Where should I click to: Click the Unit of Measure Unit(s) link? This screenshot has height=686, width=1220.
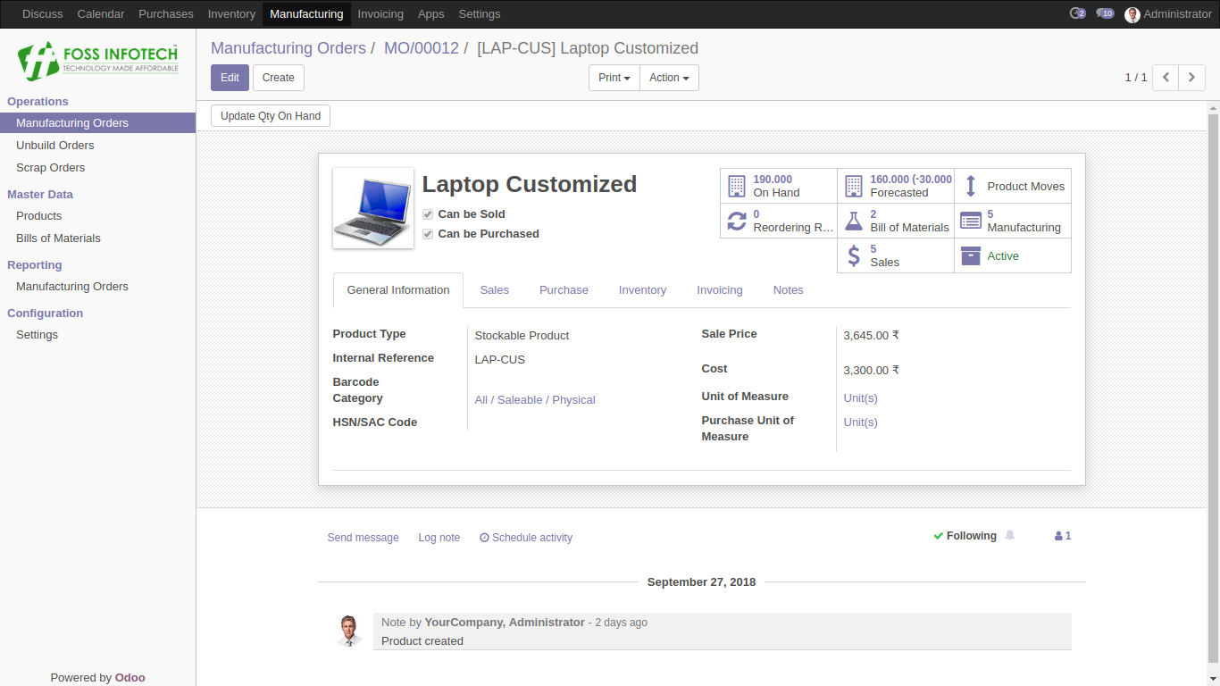861,398
